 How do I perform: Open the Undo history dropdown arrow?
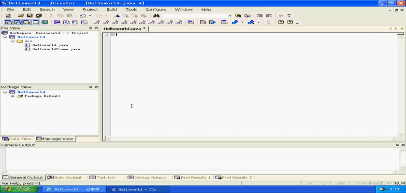tap(90, 16)
